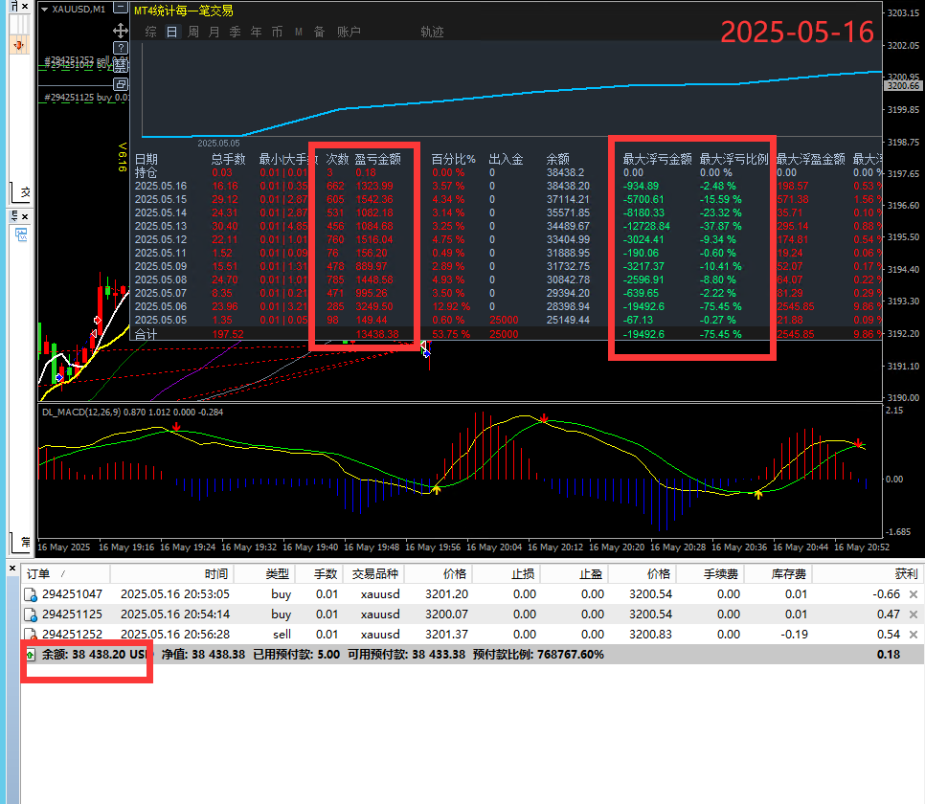Image resolution: width=925 pixels, height=804 pixels.
Task: Select the 日 (daily) statistics tab
Action: click(171, 32)
